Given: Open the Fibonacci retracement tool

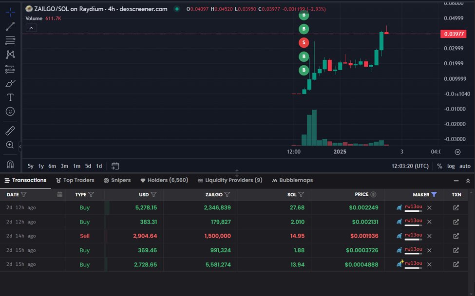Looking at the screenshot, I should [x=10, y=40].
